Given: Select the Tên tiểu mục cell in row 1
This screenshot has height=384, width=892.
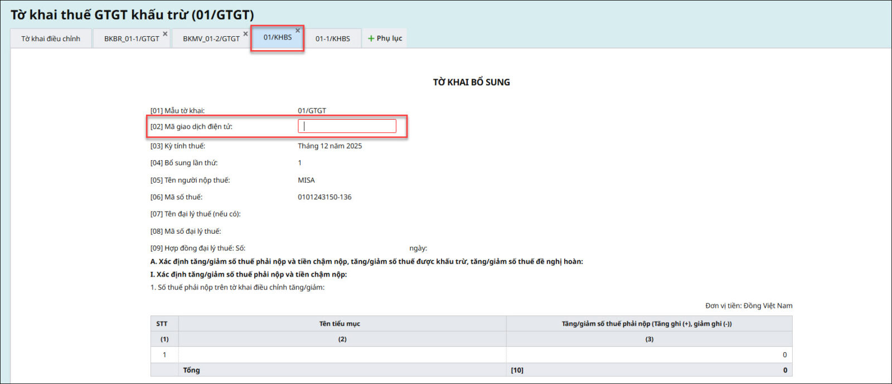Looking at the screenshot, I should pos(342,355).
